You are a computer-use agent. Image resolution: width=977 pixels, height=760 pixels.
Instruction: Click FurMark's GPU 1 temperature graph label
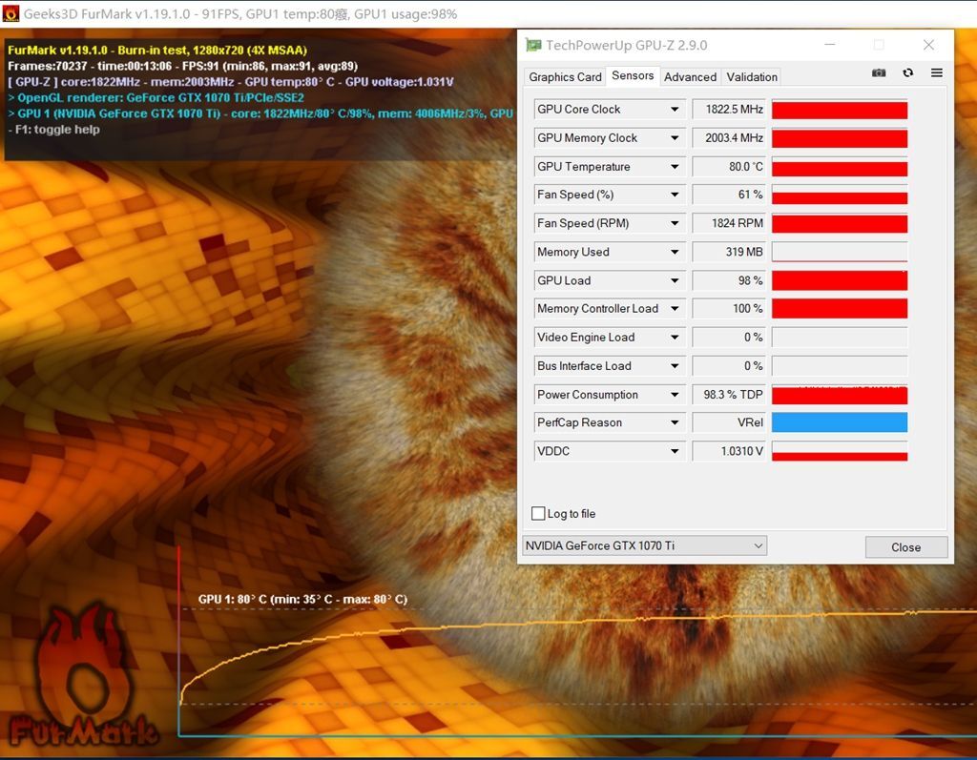tap(302, 599)
